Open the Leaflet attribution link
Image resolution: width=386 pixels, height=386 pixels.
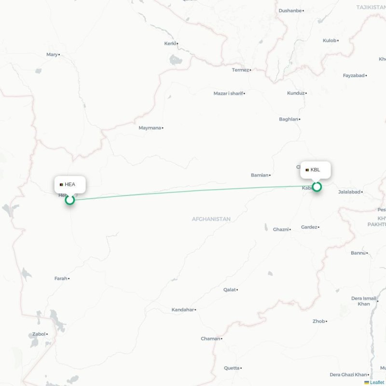377,382
